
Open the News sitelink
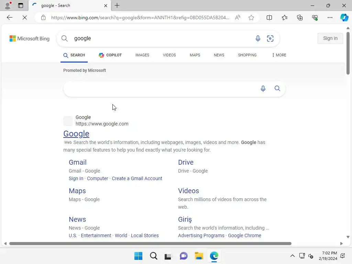pyautogui.click(x=77, y=219)
